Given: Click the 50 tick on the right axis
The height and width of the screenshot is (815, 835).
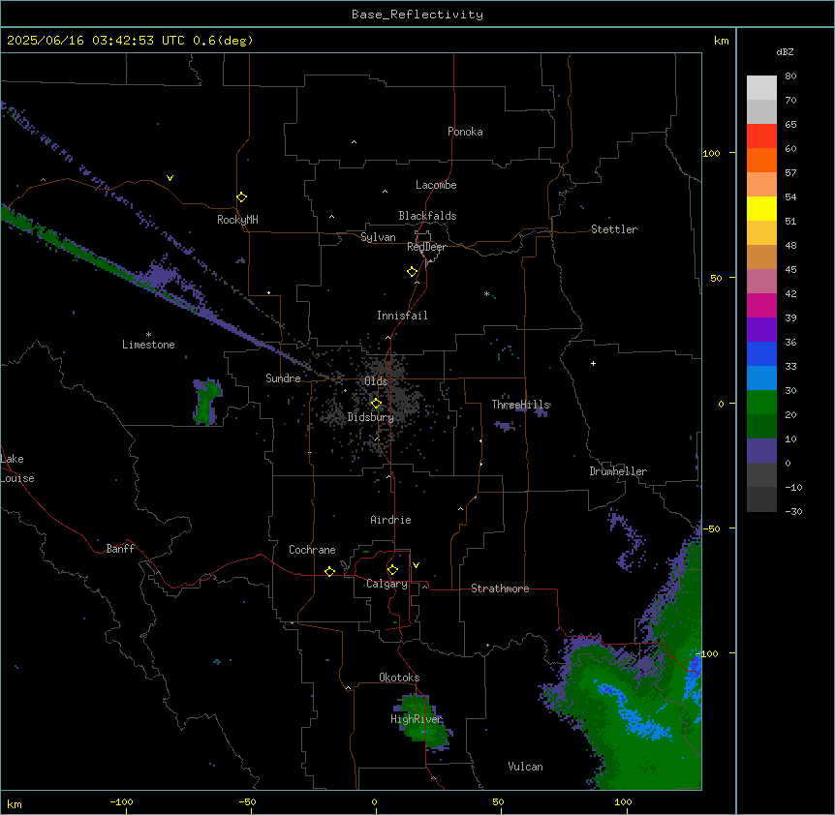Looking at the screenshot, I should 716,278.
